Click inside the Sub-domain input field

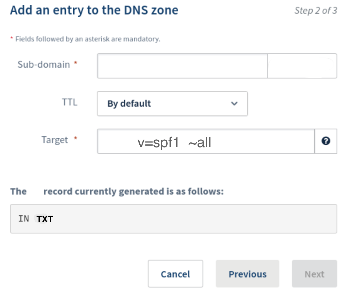182,66
